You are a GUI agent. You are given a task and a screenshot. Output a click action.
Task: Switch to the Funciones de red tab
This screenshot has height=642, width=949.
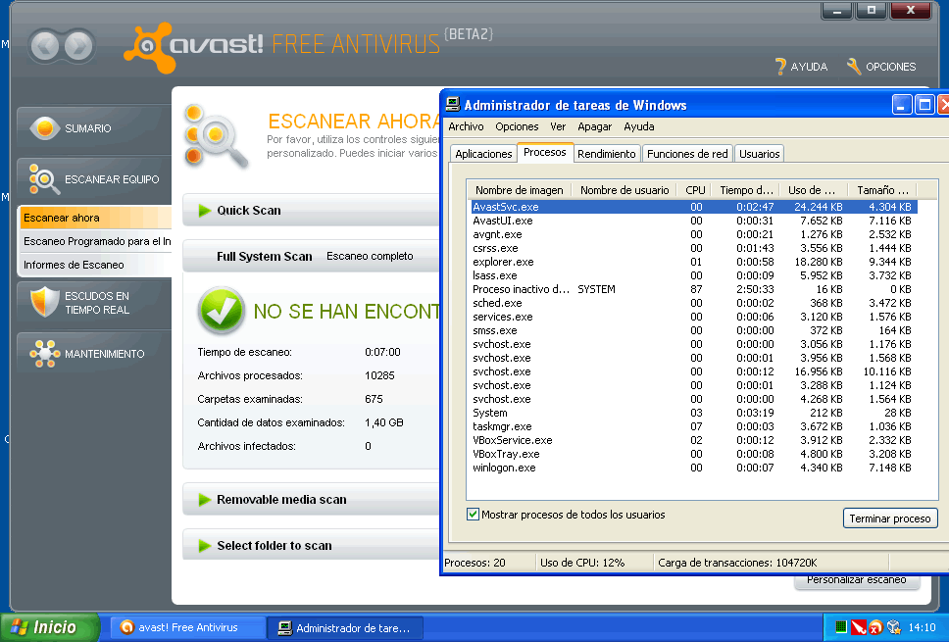pyautogui.click(x=687, y=154)
